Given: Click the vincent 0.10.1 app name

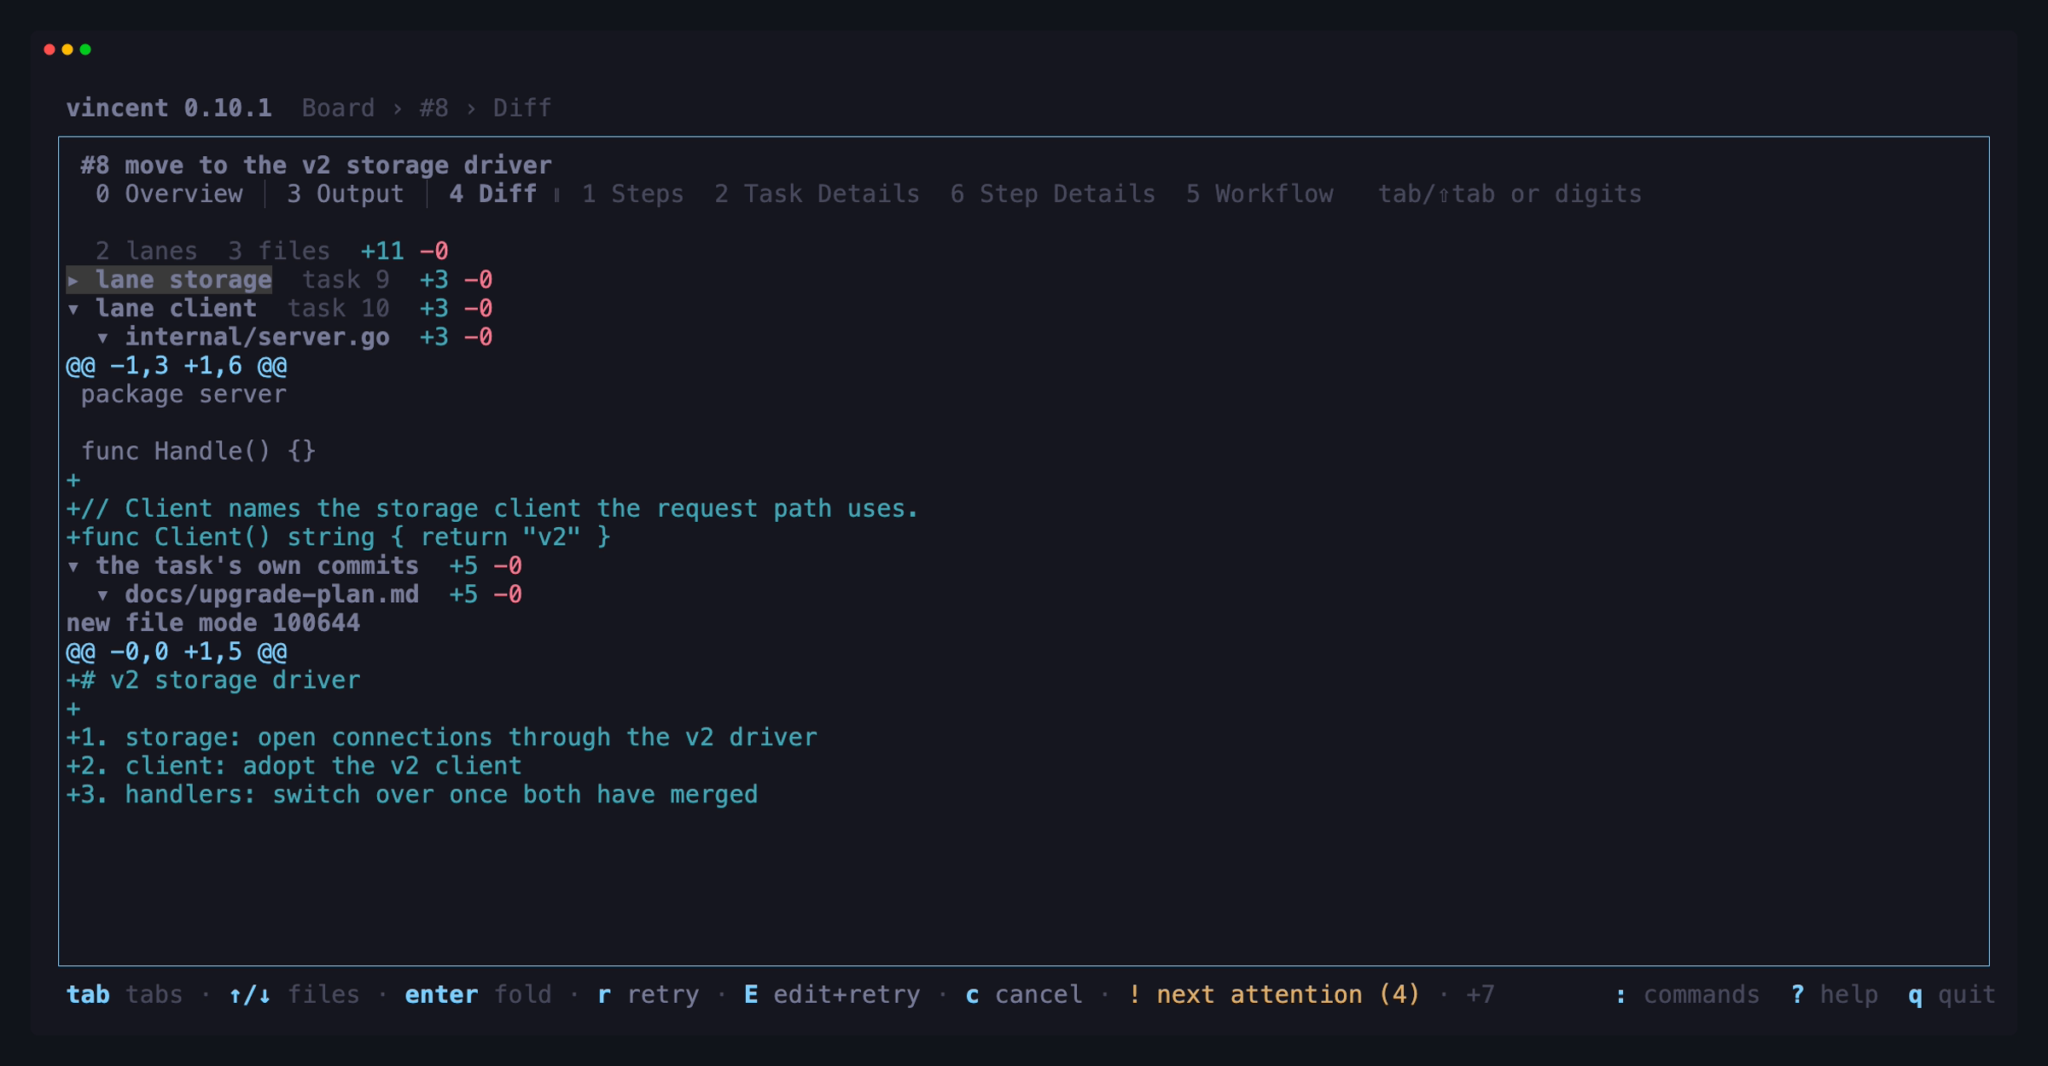Looking at the screenshot, I should [x=169, y=108].
